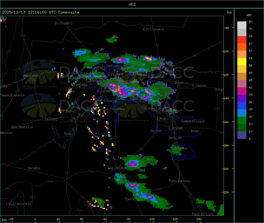
Task: Select the bright green 20-30 dBZ legend band
Action: pos(242,120)
